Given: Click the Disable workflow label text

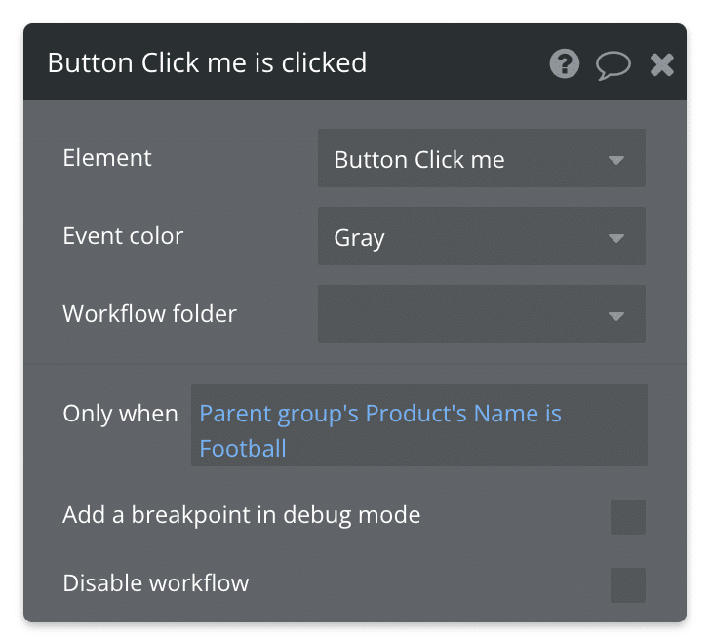Looking at the screenshot, I should [x=155, y=583].
